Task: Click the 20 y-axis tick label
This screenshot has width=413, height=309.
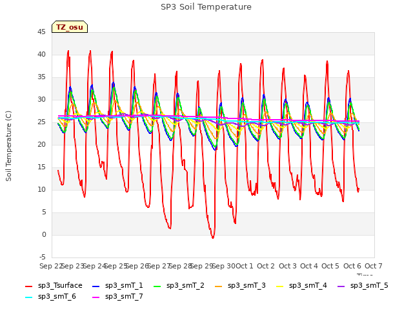Action: coord(41,144)
